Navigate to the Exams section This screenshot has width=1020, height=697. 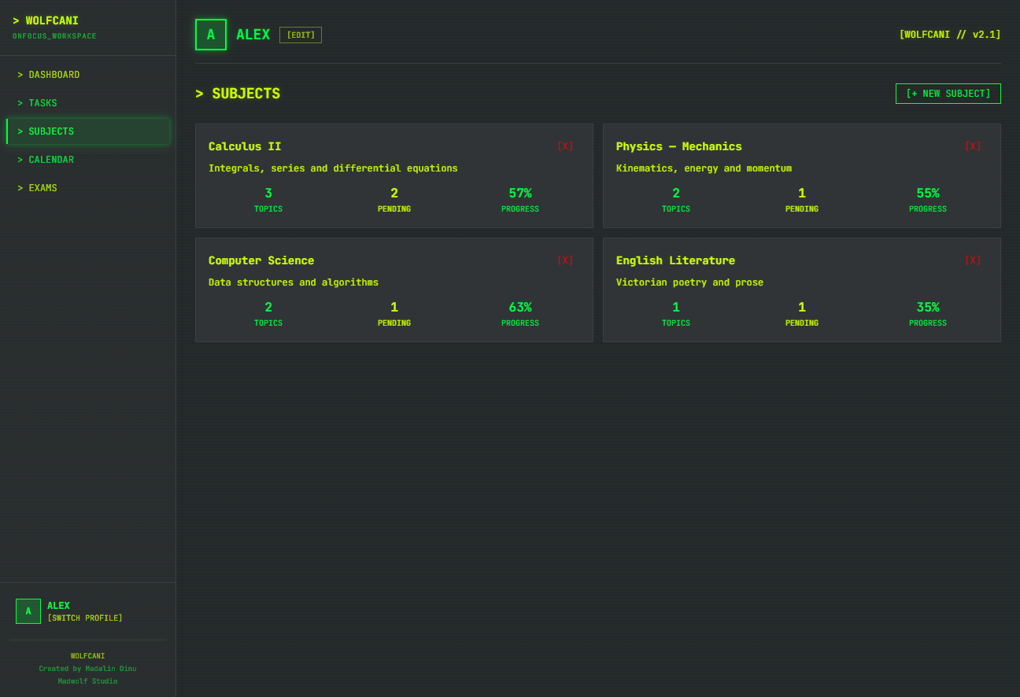[x=87, y=188]
